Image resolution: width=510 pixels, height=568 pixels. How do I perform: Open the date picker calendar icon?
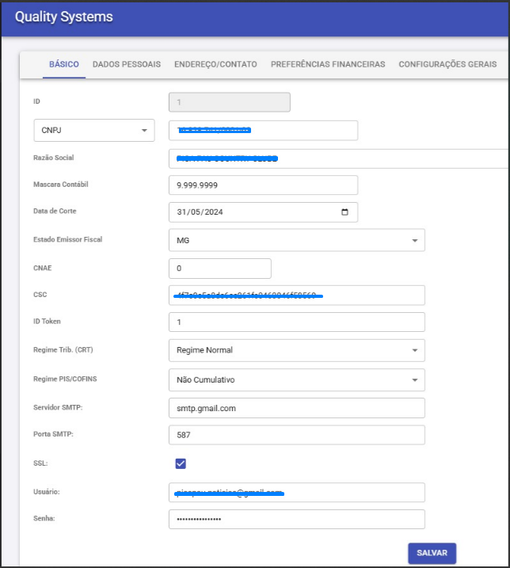(344, 212)
